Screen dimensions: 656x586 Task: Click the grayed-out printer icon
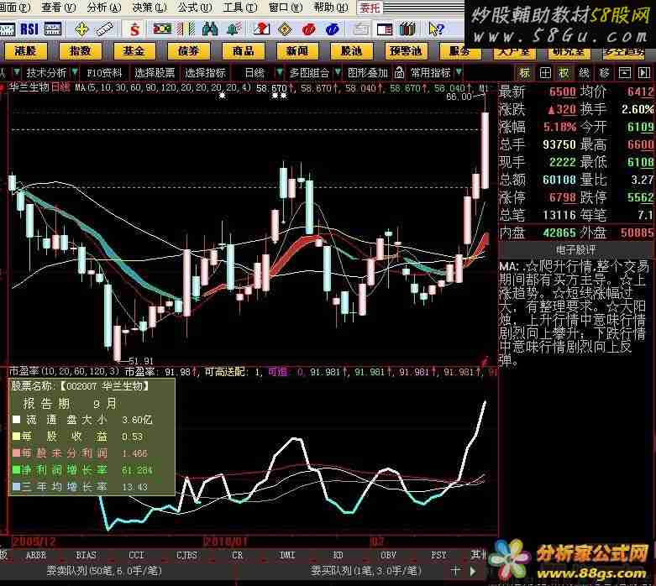pos(360,29)
